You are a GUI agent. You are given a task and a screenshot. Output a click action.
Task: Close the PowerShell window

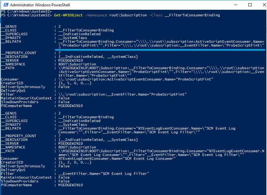[264, 5]
